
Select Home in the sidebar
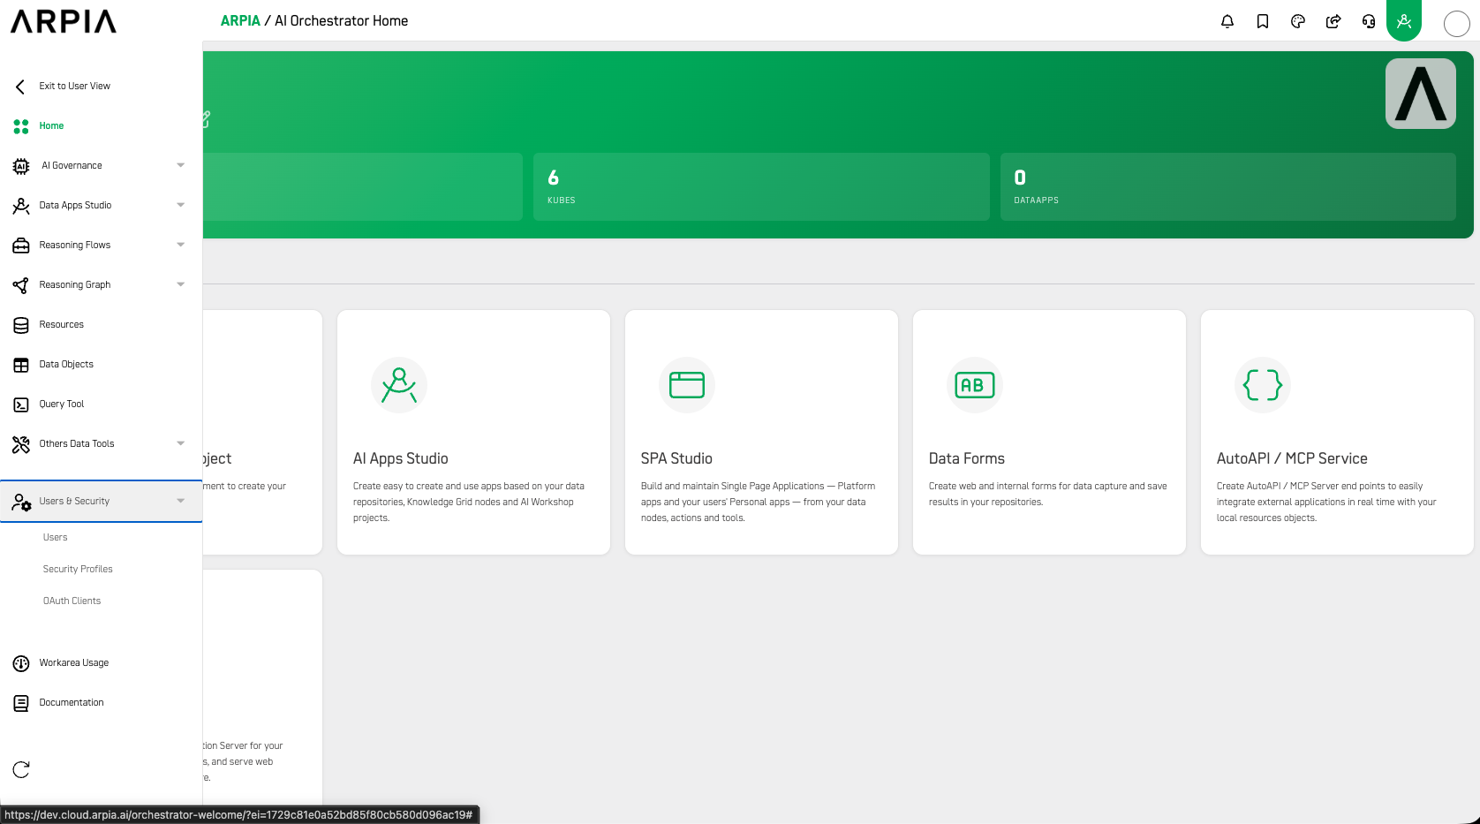pos(51,126)
